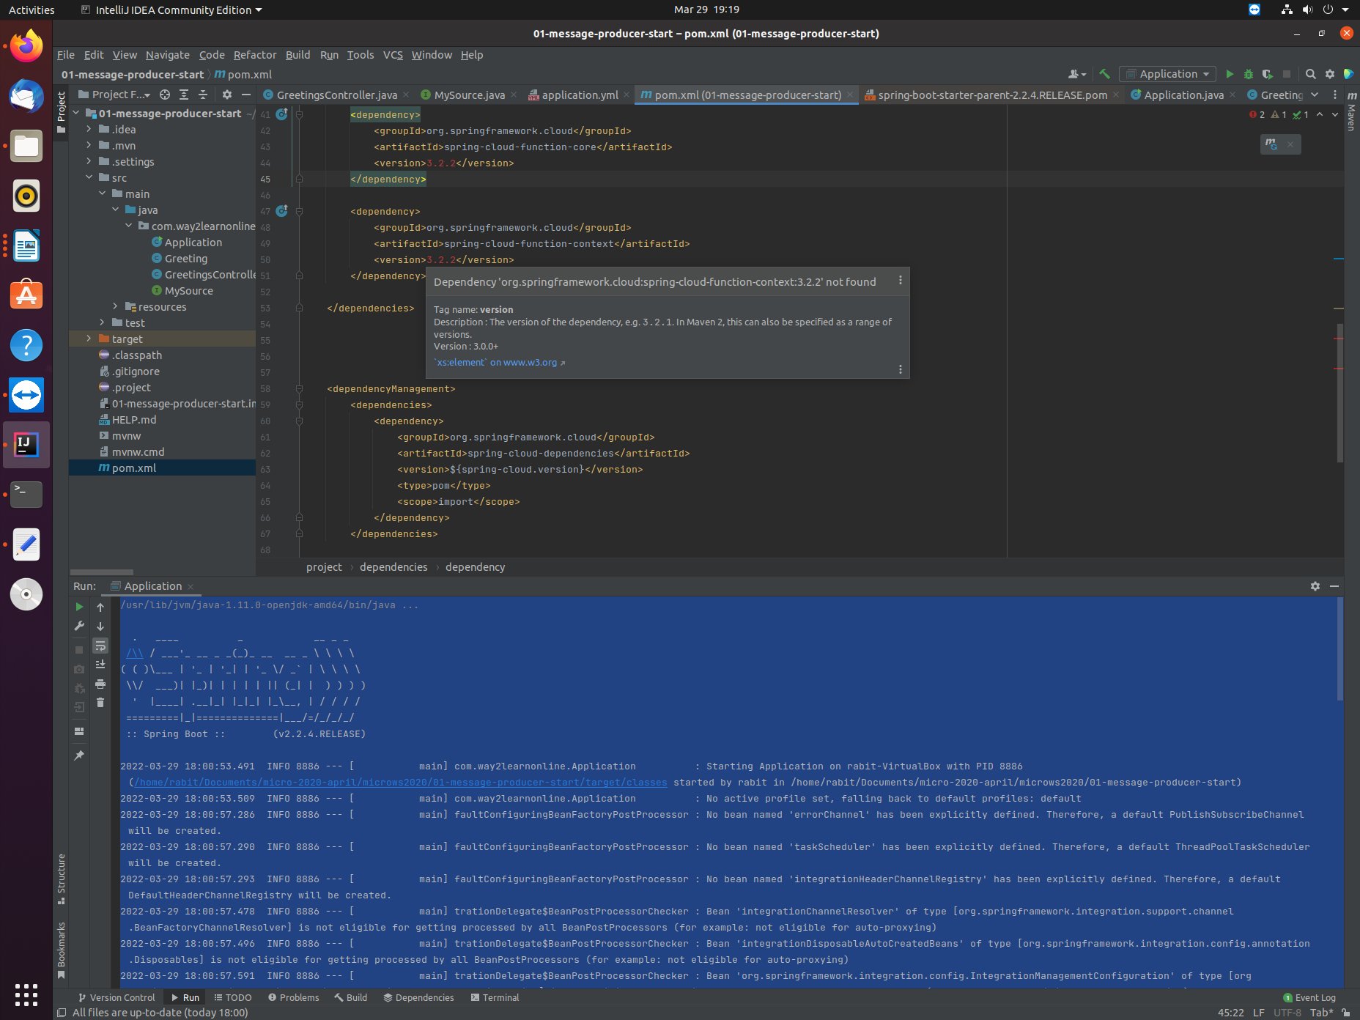Toggle the Pin Tab icon in the Run panel

[79, 755]
